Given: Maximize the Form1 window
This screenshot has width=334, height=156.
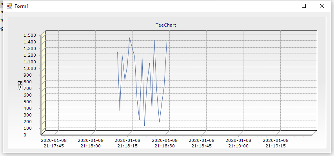Looking at the screenshot, I should coord(304,6).
